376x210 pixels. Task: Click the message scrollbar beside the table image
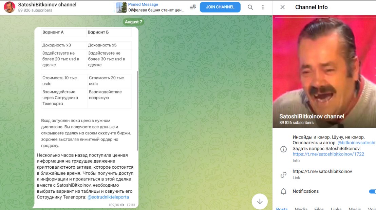click(x=137, y=111)
